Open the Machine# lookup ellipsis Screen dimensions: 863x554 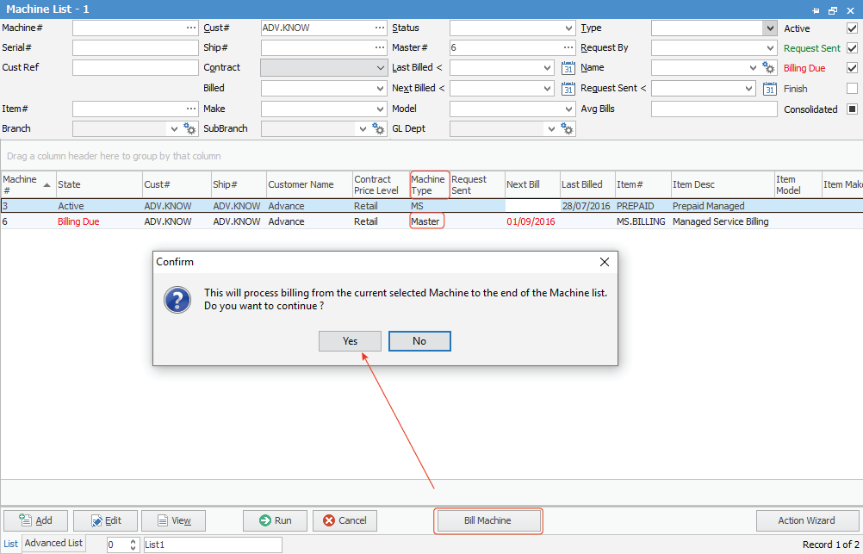(191, 28)
